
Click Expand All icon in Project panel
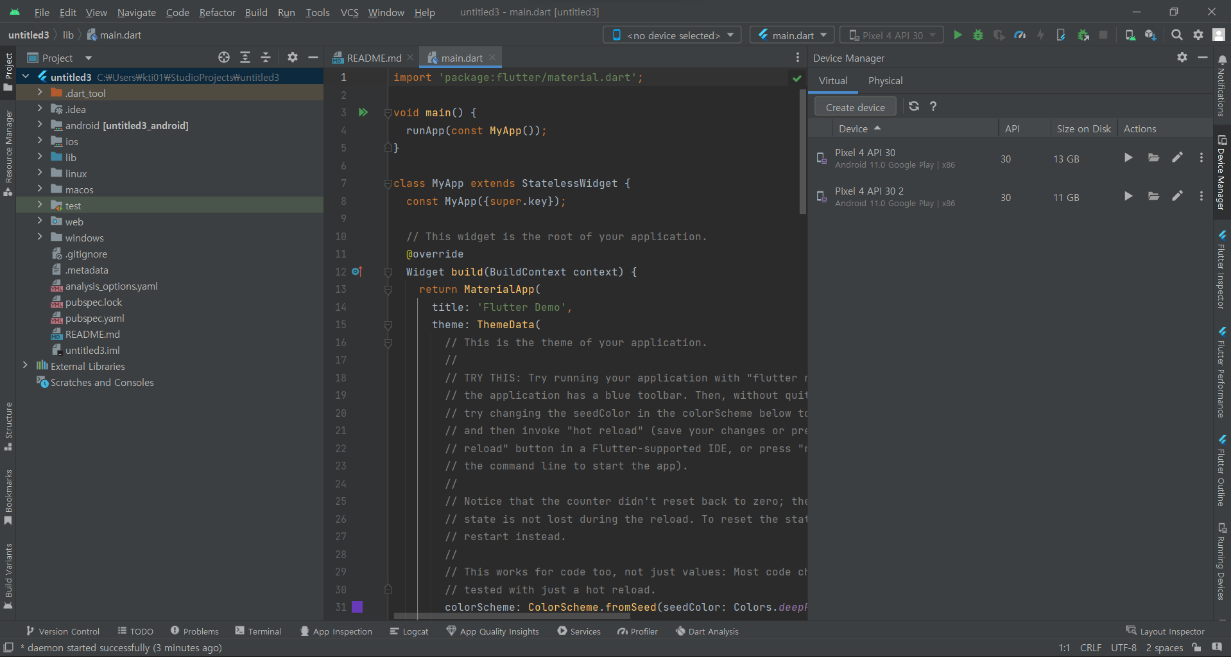coord(245,58)
